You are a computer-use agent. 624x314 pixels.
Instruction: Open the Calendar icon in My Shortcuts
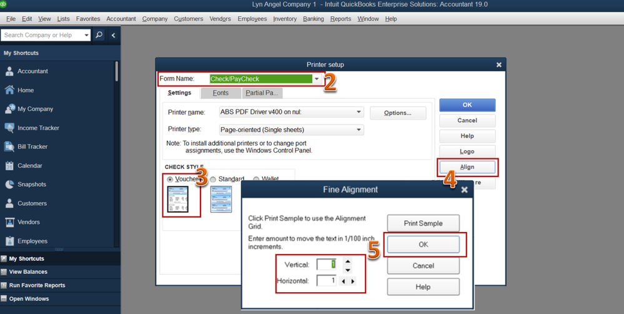tap(9, 165)
